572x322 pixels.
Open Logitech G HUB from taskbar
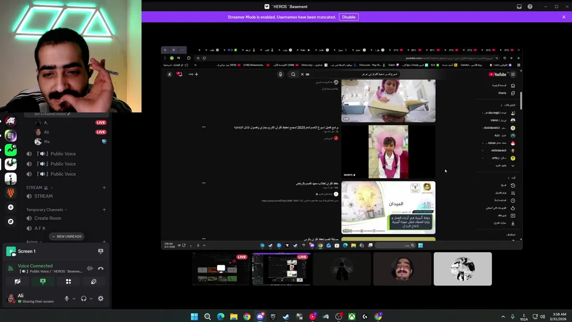(x=365, y=317)
